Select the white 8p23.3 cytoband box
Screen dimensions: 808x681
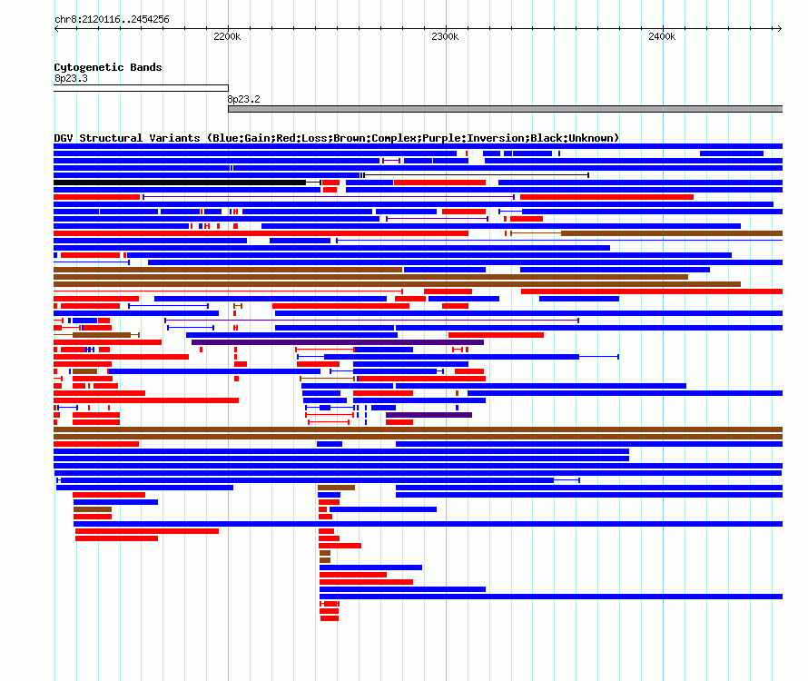142,88
